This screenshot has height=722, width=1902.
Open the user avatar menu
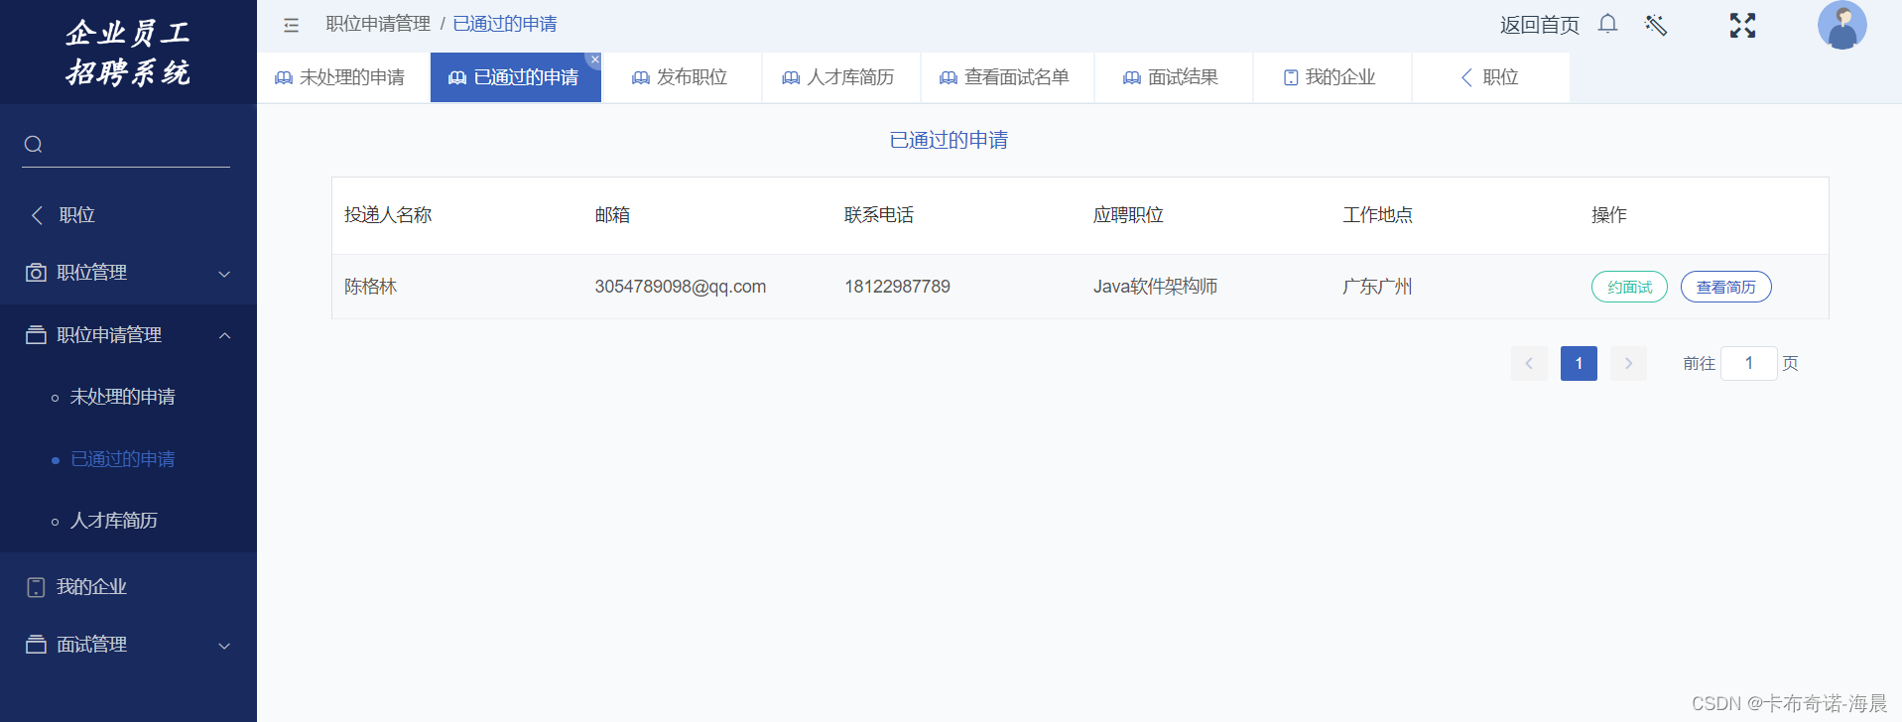coord(1840,26)
